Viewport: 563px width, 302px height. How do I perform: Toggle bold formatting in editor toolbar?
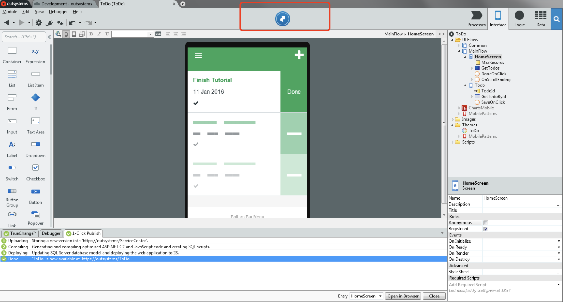coord(91,34)
